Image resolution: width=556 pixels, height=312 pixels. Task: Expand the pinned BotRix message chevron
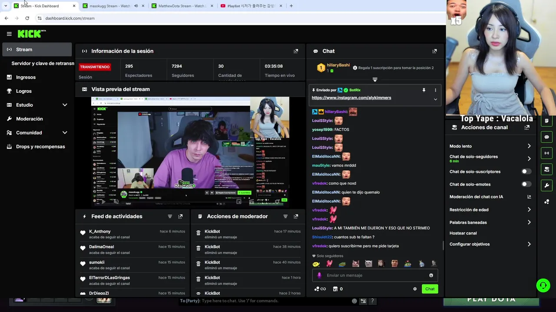(435, 99)
